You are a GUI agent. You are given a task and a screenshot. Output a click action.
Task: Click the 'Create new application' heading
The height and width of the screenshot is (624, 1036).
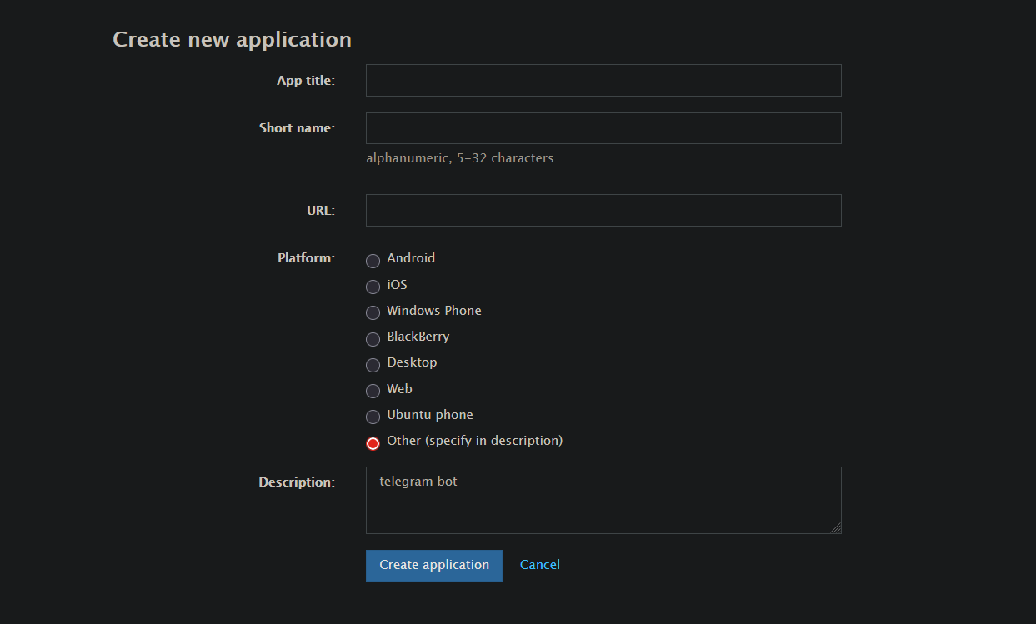[x=232, y=39]
